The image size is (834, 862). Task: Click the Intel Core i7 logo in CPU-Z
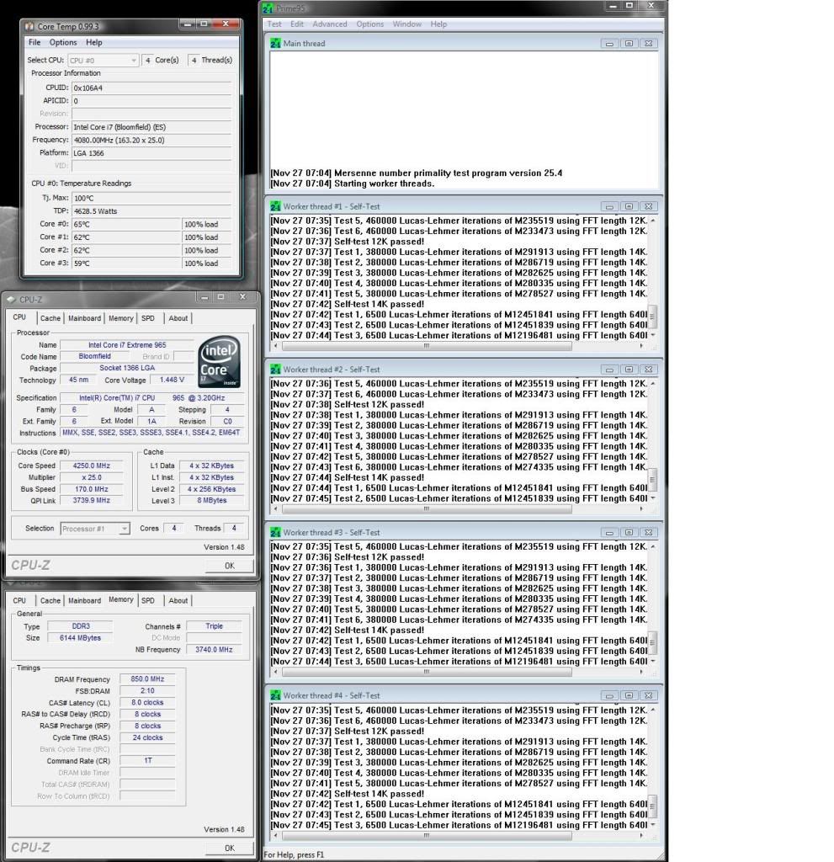click(x=219, y=362)
